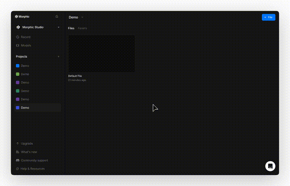Open the Default File thumbnail

pos(101,54)
